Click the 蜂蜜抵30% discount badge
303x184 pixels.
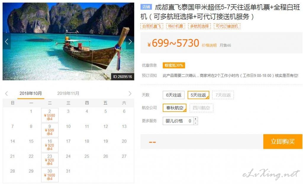point(174,65)
